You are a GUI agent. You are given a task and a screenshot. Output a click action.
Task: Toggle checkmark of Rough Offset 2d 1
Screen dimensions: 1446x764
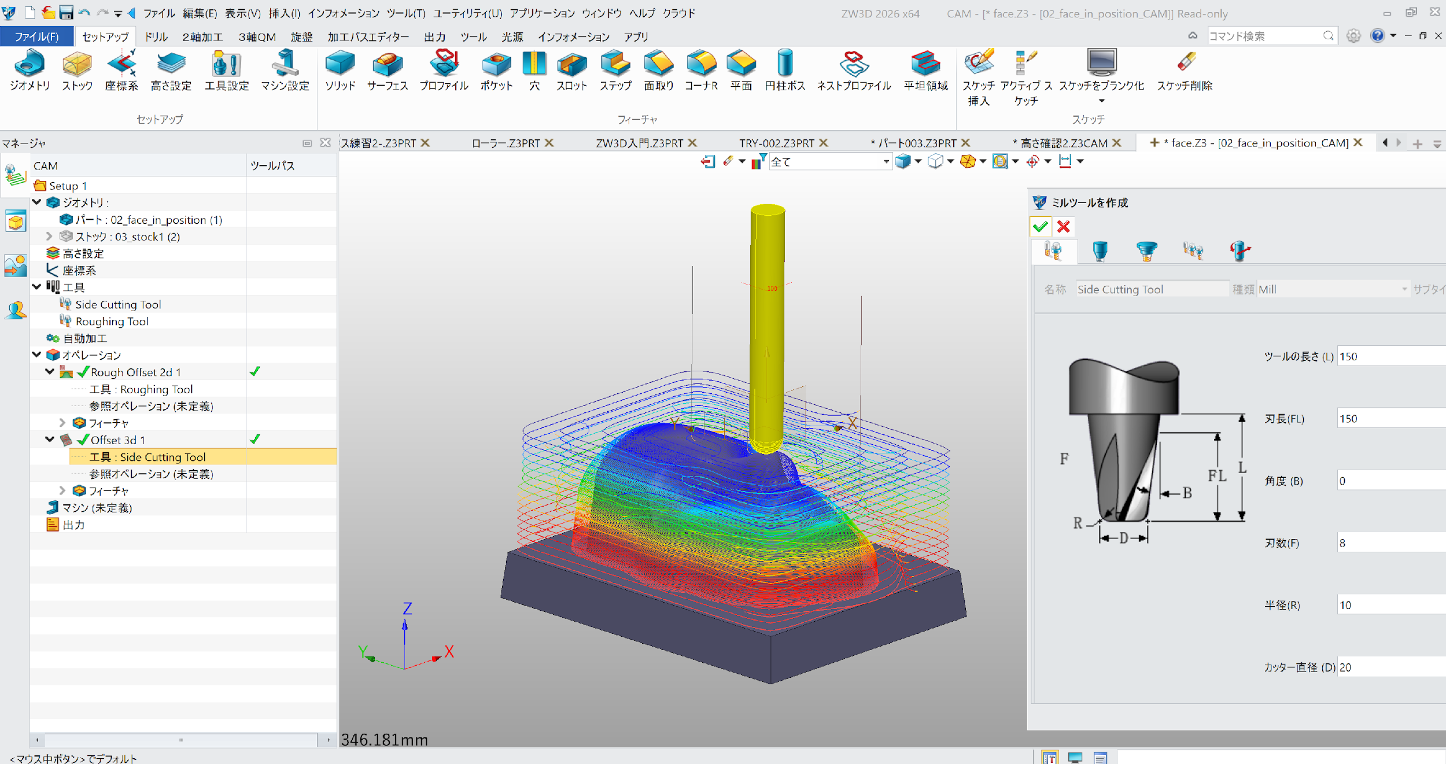[254, 372]
